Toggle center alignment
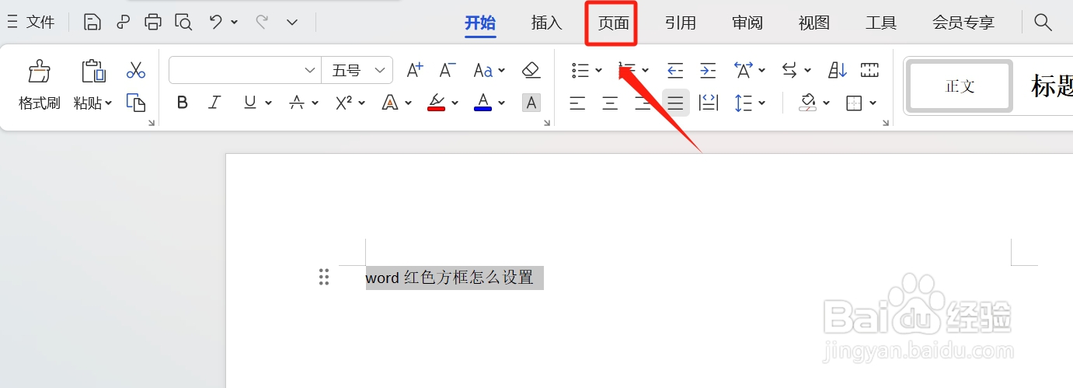This screenshot has width=1073, height=388. point(611,102)
